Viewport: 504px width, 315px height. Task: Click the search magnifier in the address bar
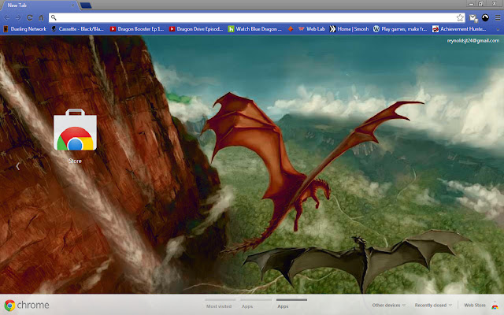click(54, 18)
